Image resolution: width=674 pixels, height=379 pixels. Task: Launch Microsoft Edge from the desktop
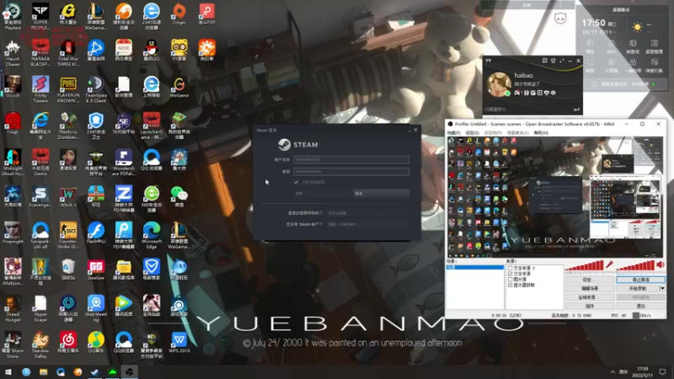tap(152, 236)
